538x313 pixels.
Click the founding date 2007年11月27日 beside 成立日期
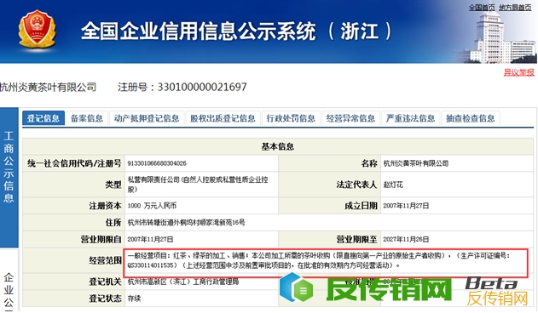[406, 206]
